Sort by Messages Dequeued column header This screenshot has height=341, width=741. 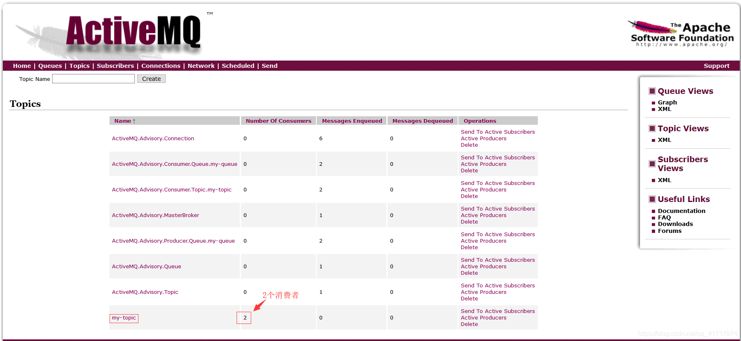(423, 121)
